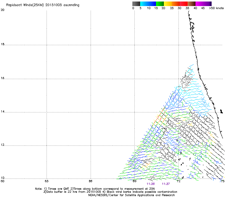Click the legend label '25'
Image resolution: width=225 pixels, height=197 pixels.
172,8
